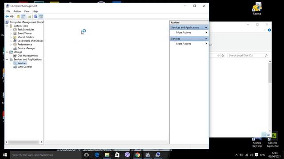Open the File menu

(8, 11)
